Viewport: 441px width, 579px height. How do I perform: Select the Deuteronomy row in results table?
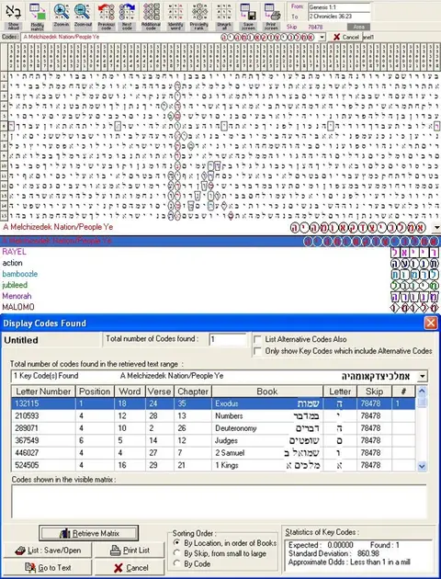coord(213,428)
